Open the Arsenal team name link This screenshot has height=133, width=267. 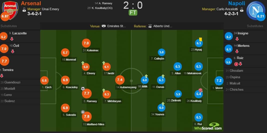coord(31,3)
